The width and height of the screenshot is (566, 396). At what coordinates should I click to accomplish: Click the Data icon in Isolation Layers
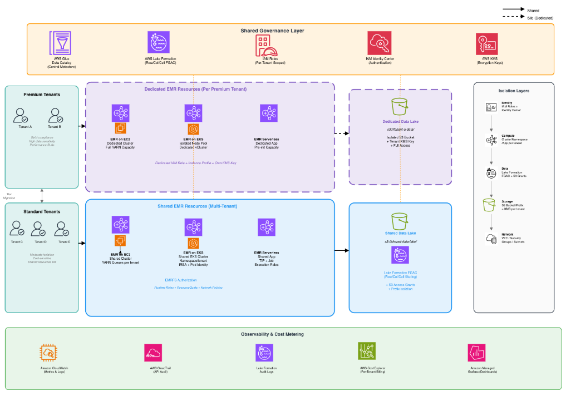(491, 173)
